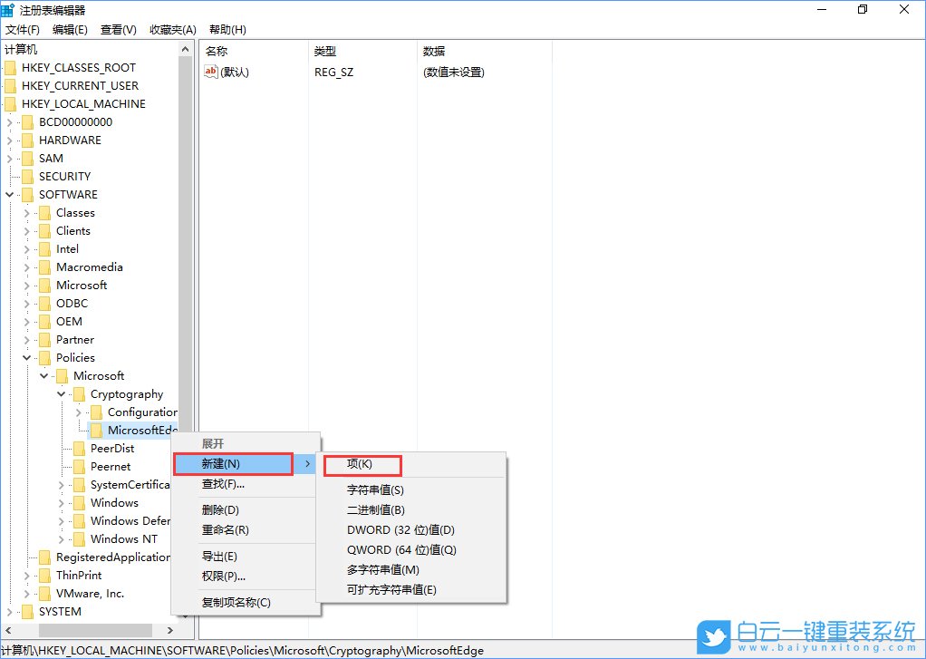Screen dimensions: 926x659
Task: Click the ab string value icon beside (默认)
Action: click(x=210, y=71)
